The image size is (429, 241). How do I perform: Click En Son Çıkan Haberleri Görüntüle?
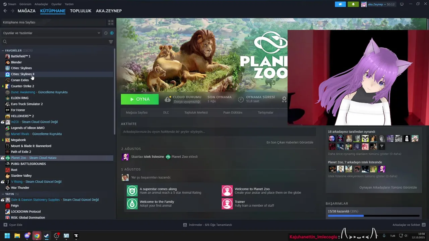point(290,142)
